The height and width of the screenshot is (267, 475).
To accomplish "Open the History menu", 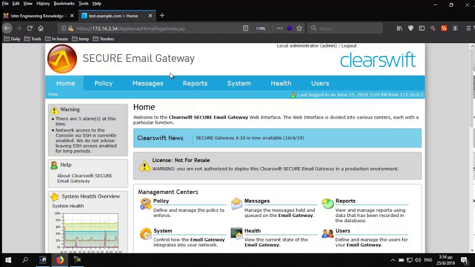I will 43,3.
